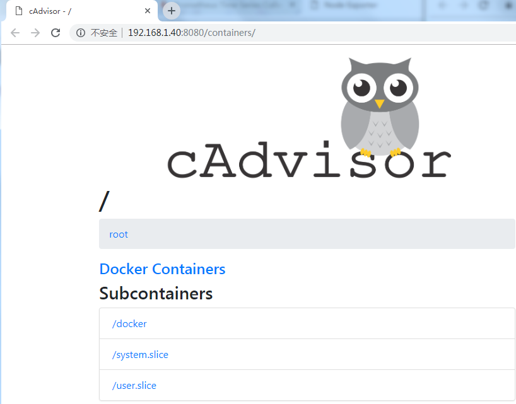The image size is (516, 404).
Task: Click the browser back arrow
Action: point(15,33)
